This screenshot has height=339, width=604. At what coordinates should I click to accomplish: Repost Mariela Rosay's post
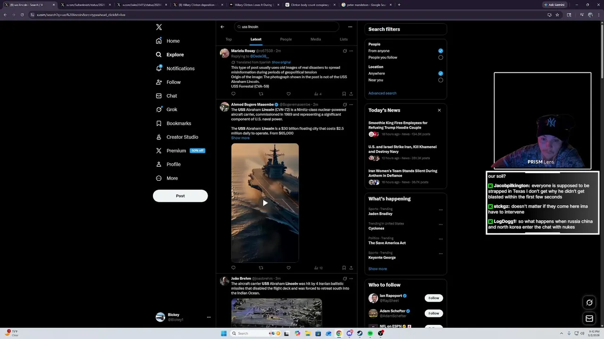[x=261, y=94]
